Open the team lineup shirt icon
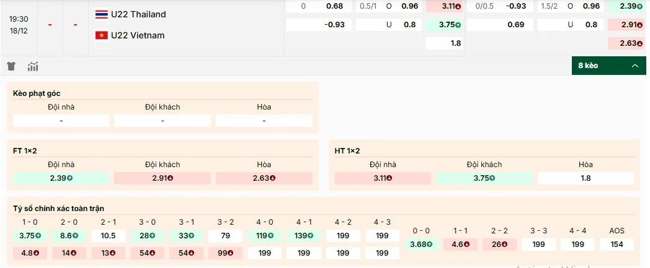650x268 pixels. click(x=11, y=66)
